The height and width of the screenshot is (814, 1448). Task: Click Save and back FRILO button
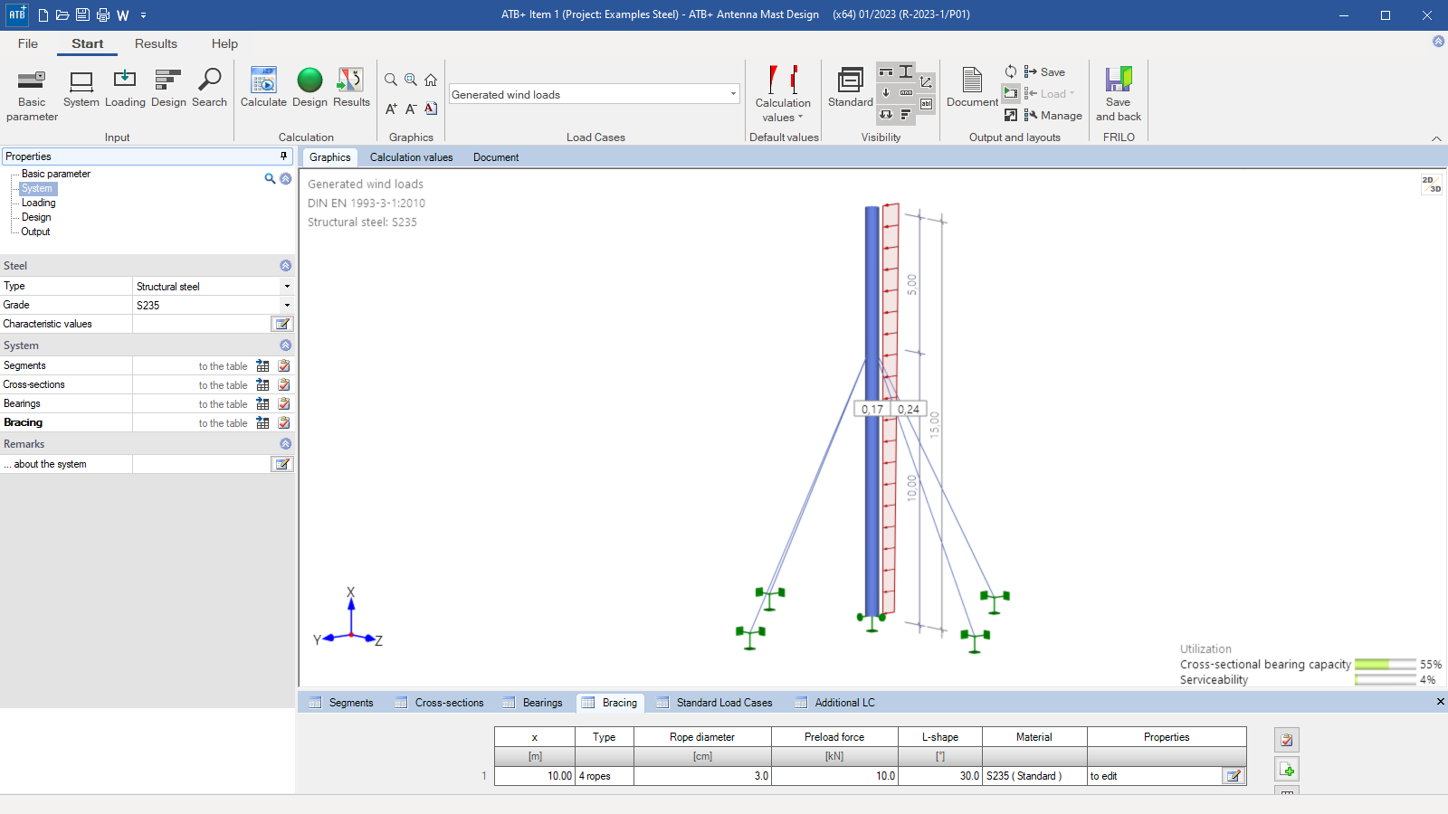click(x=1119, y=95)
